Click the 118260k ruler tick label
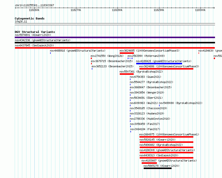This screenshot has height=178, width=222. pos(34,10)
